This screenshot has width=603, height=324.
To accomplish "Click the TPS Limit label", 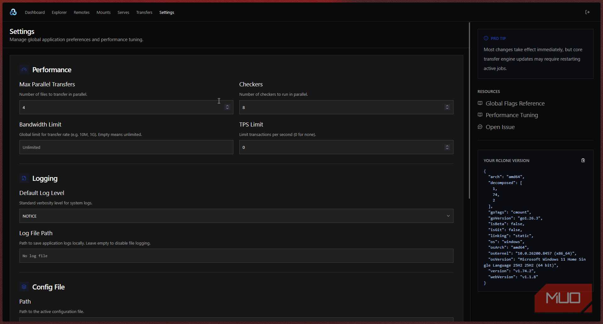I will click(251, 124).
